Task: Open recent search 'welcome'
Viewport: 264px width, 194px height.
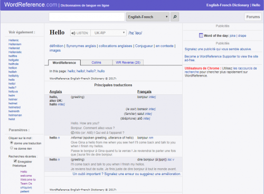Action: [26, 176]
